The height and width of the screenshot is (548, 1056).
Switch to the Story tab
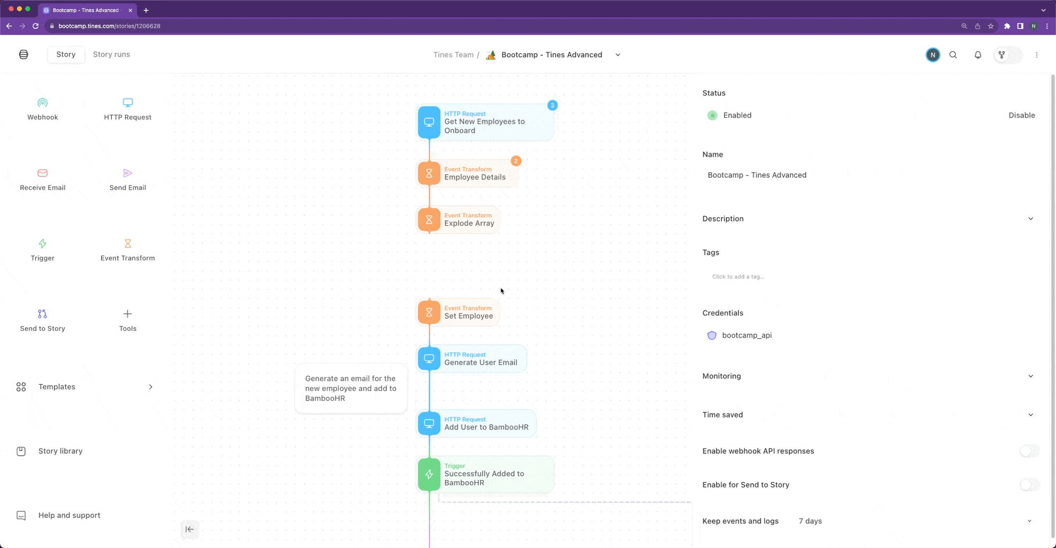coord(66,54)
